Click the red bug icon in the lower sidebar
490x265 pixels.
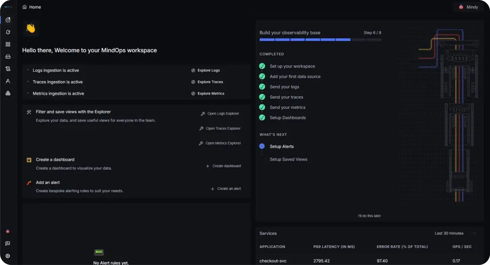[8, 231]
